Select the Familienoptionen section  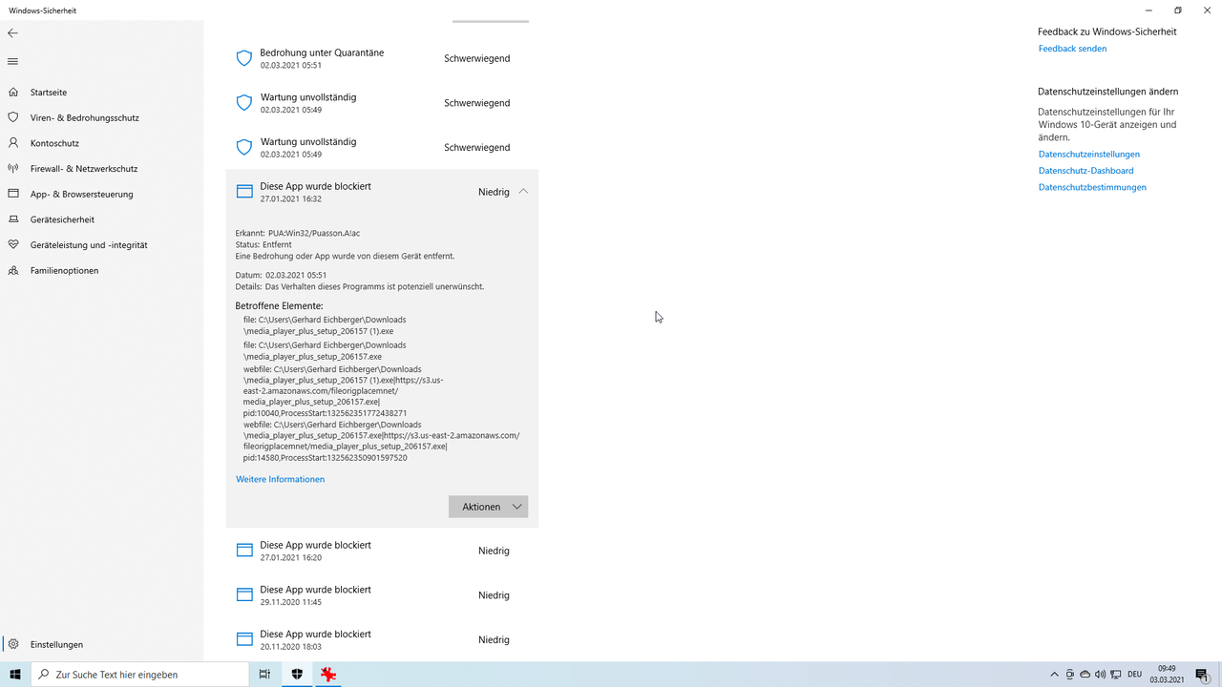click(x=13, y=270)
